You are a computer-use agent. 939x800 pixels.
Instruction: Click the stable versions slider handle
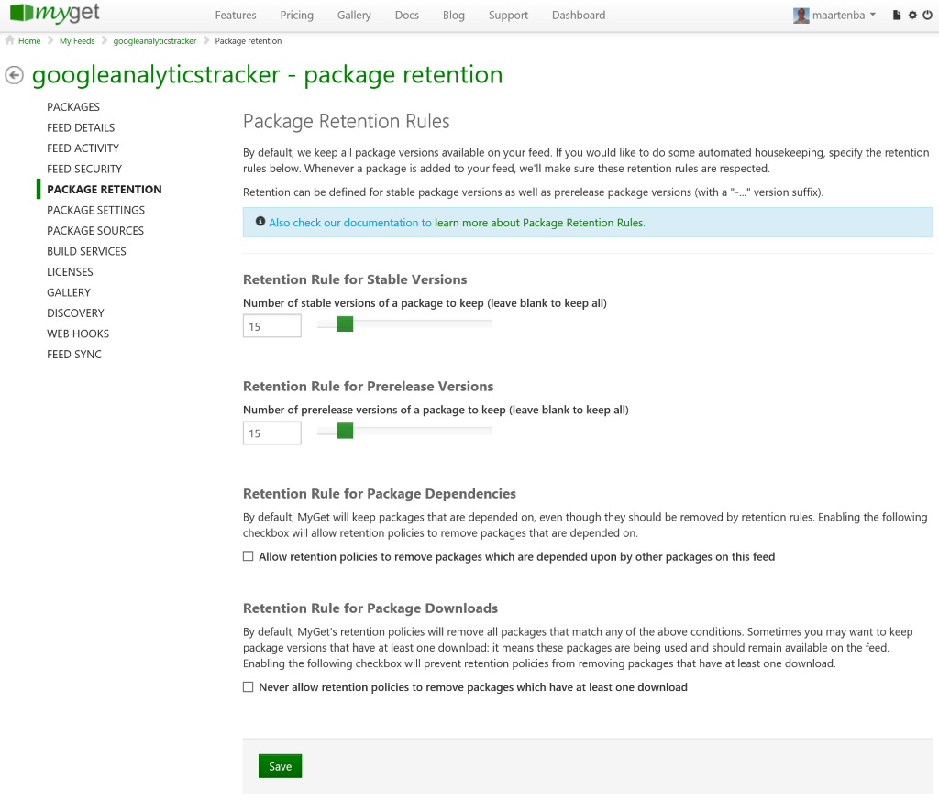click(x=345, y=323)
